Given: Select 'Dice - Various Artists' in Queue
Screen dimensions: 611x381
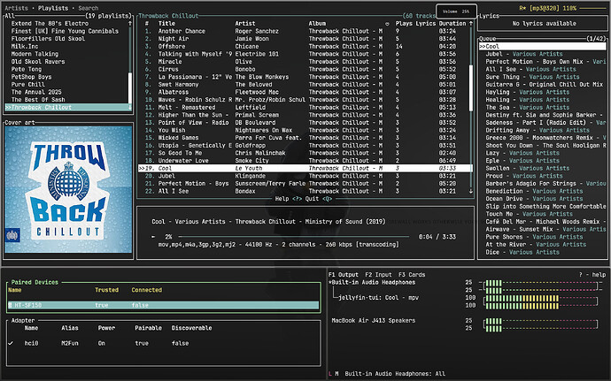Looking at the screenshot, I should pyautogui.click(x=522, y=252).
